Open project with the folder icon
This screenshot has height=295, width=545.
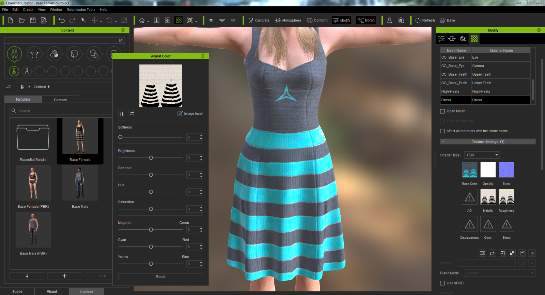pyautogui.click(x=21, y=20)
